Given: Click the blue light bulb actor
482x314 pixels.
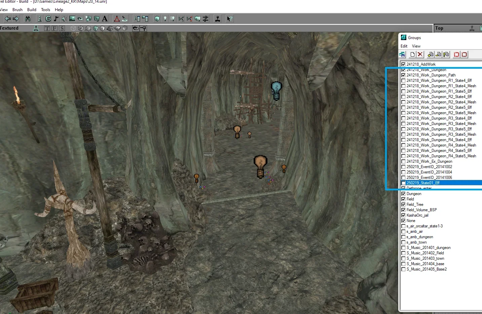Looking at the screenshot, I should coord(276,91).
